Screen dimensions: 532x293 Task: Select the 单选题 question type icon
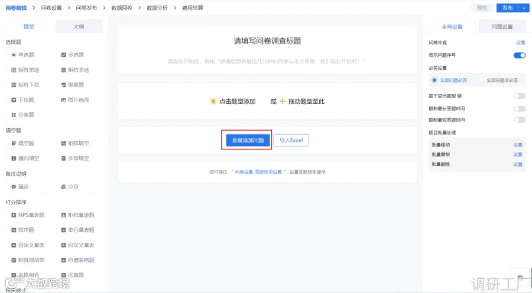pos(14,55)
